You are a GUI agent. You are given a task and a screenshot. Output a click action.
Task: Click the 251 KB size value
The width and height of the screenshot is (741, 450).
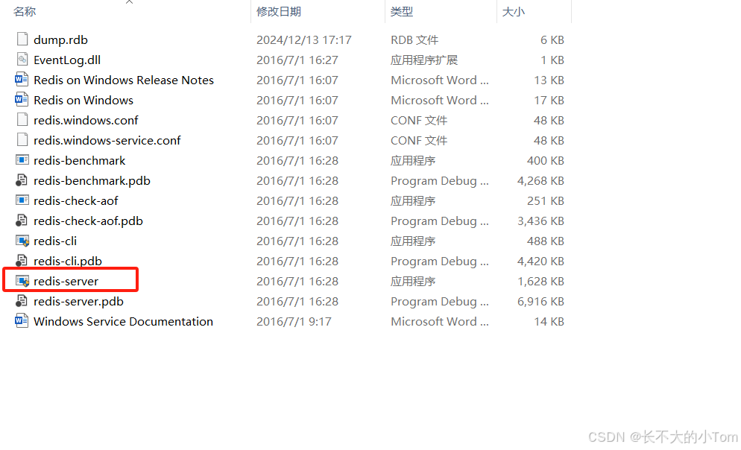pyautogui.click(x=546, y=200)
